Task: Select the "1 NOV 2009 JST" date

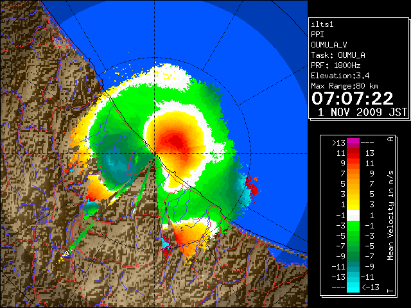Action: pyautogui.click(x=362, y=112)
